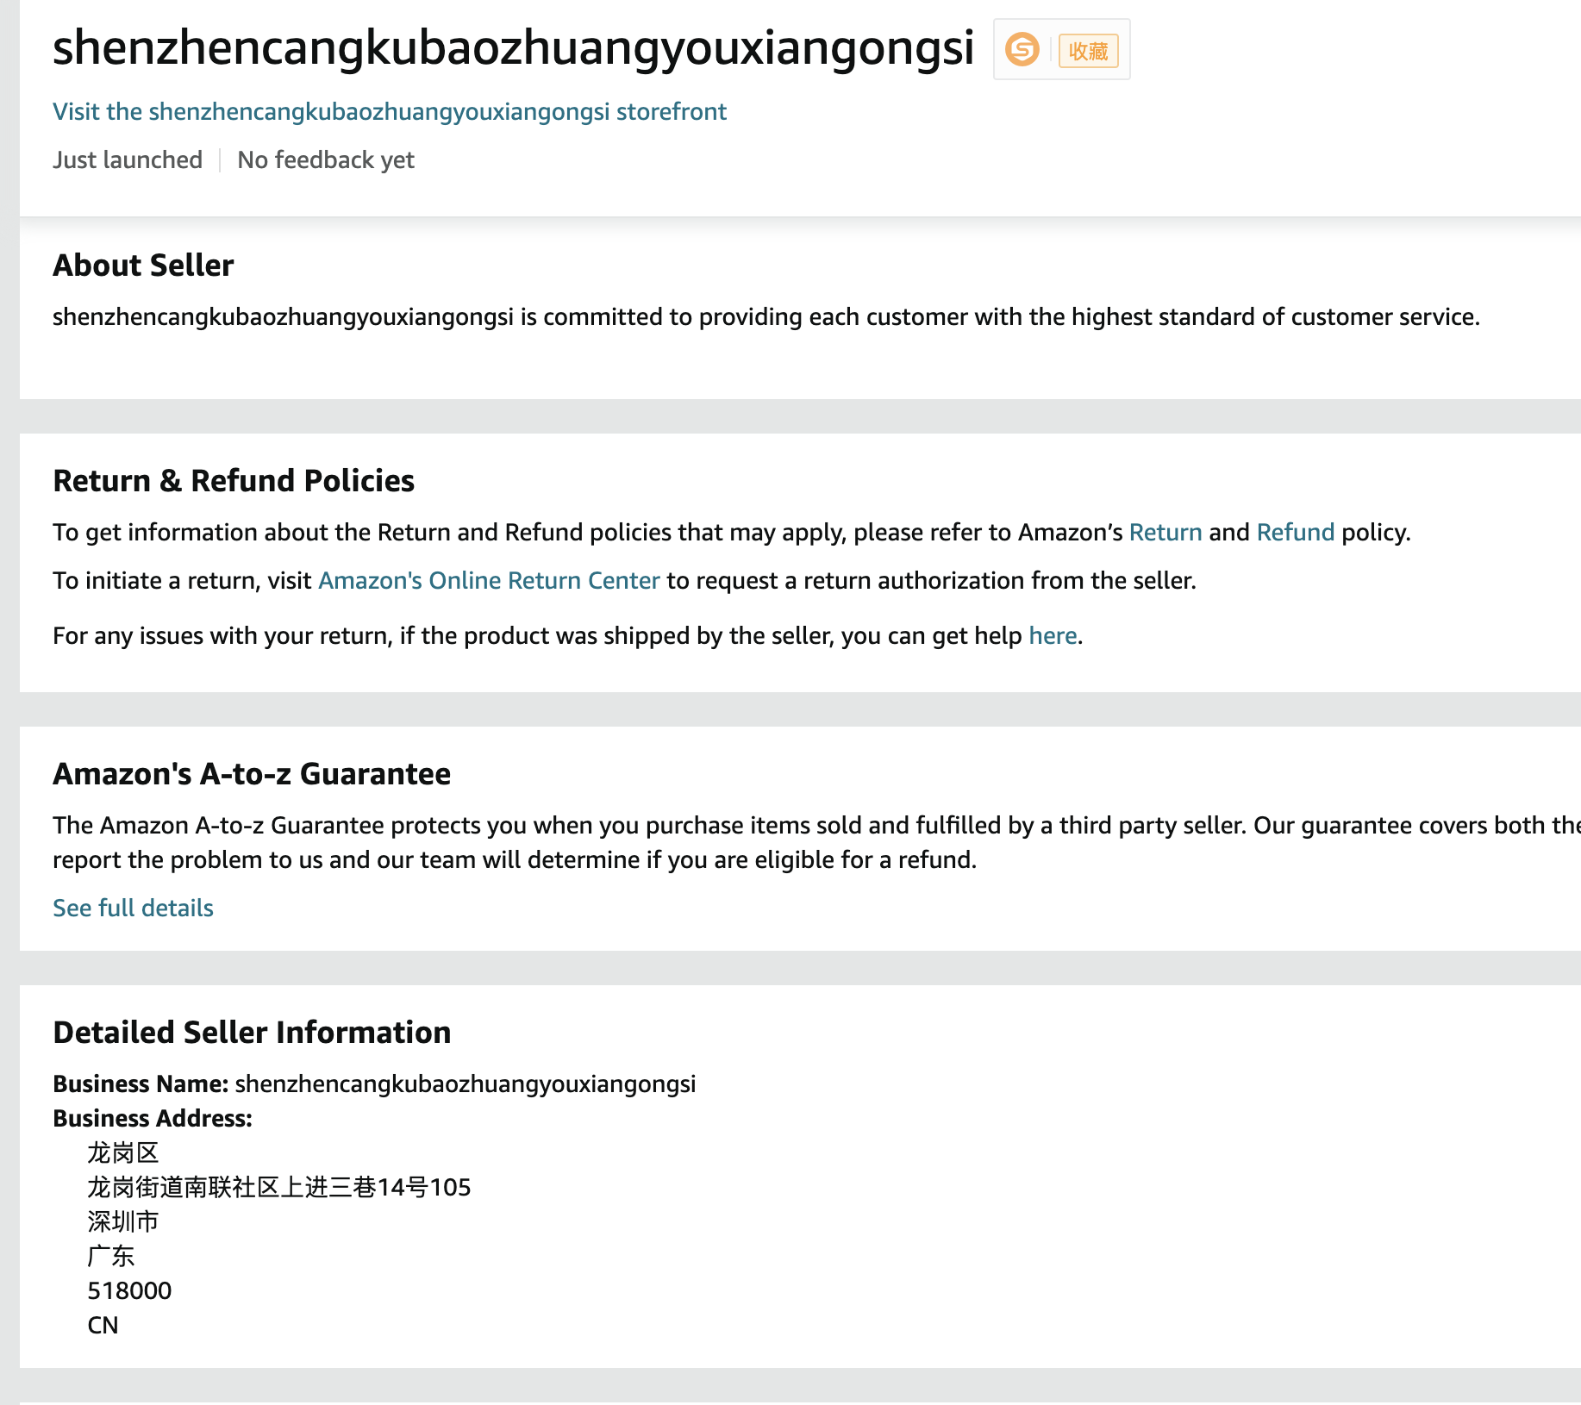Click the 'Business Address:' label
1581x1405 pixels.
pyautogui.click(x=153, y=1119)
